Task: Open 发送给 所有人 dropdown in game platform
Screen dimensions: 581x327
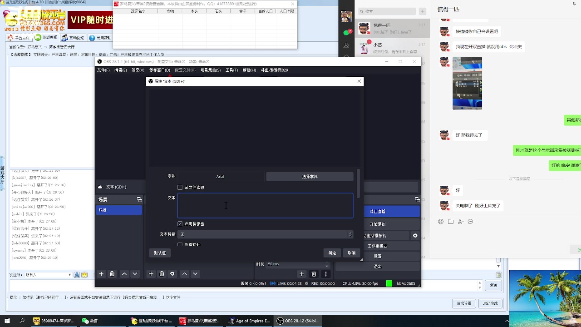Action: (x=49, y=275)
